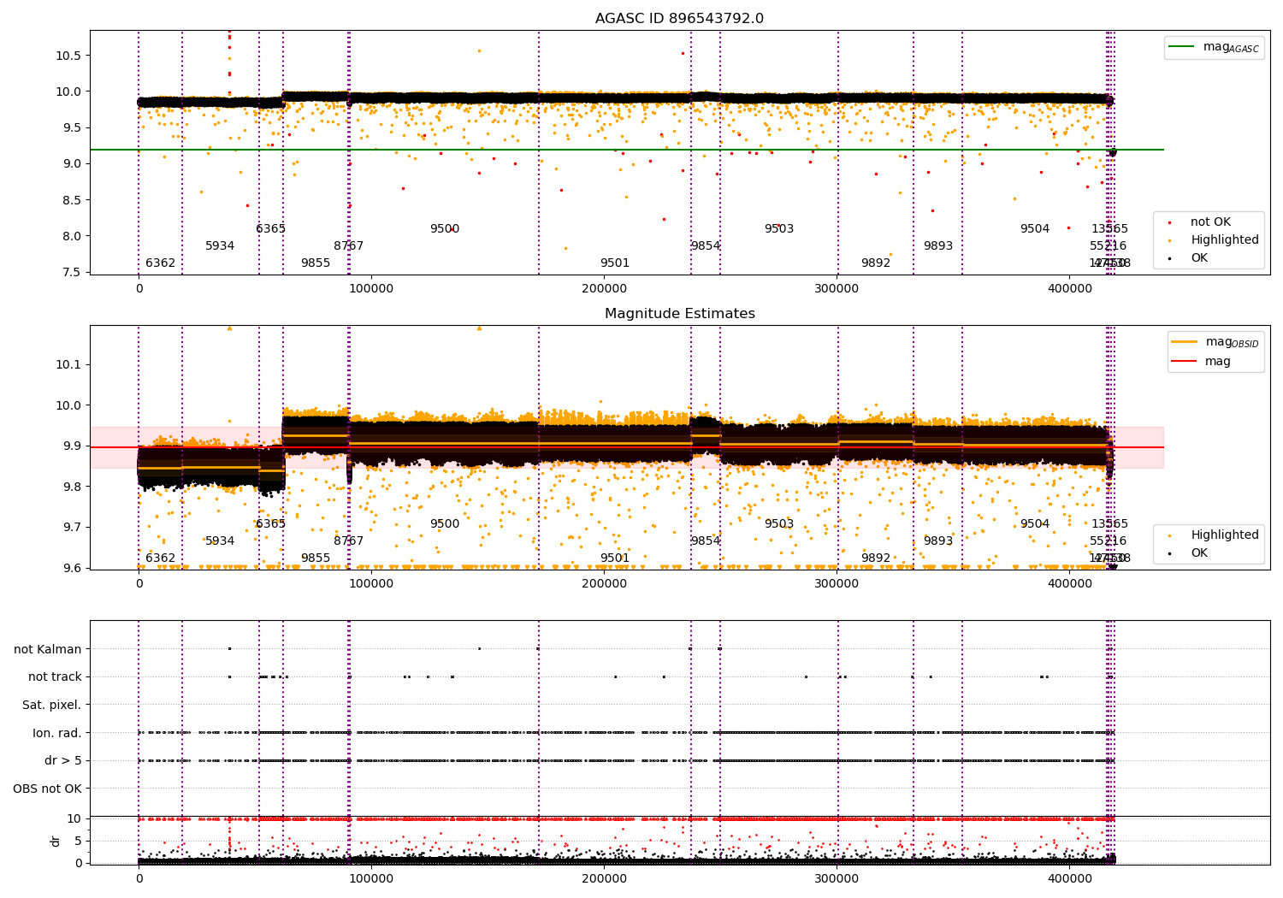Click the 9.6 y-axis tick label
This screenshot has width=1283, height=898.
tap(72, 568)
